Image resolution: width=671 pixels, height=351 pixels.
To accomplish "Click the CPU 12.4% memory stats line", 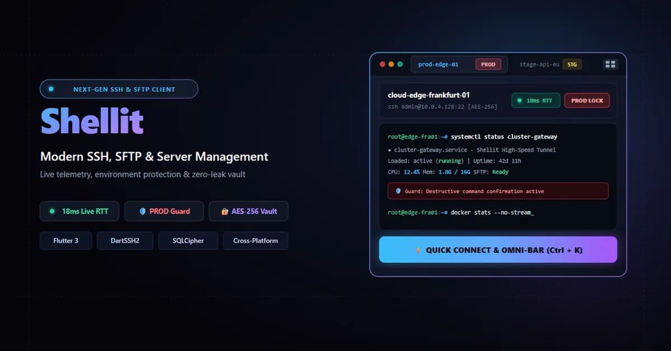I will (448, 172).
